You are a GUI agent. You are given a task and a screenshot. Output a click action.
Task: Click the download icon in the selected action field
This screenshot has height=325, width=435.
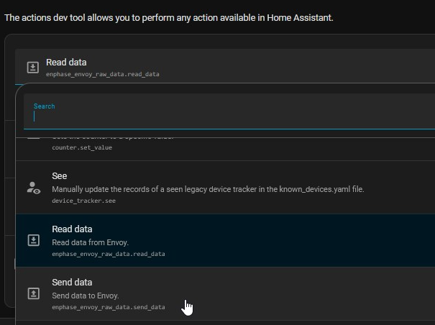pyautogui.click(x=32, y=68)
